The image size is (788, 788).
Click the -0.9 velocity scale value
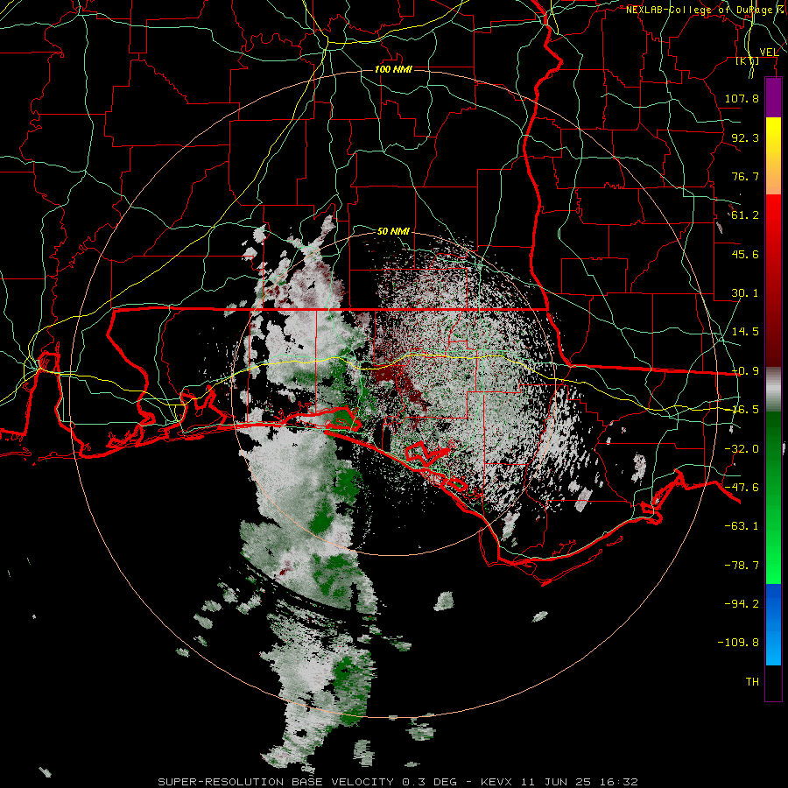[x=745, y=371]
